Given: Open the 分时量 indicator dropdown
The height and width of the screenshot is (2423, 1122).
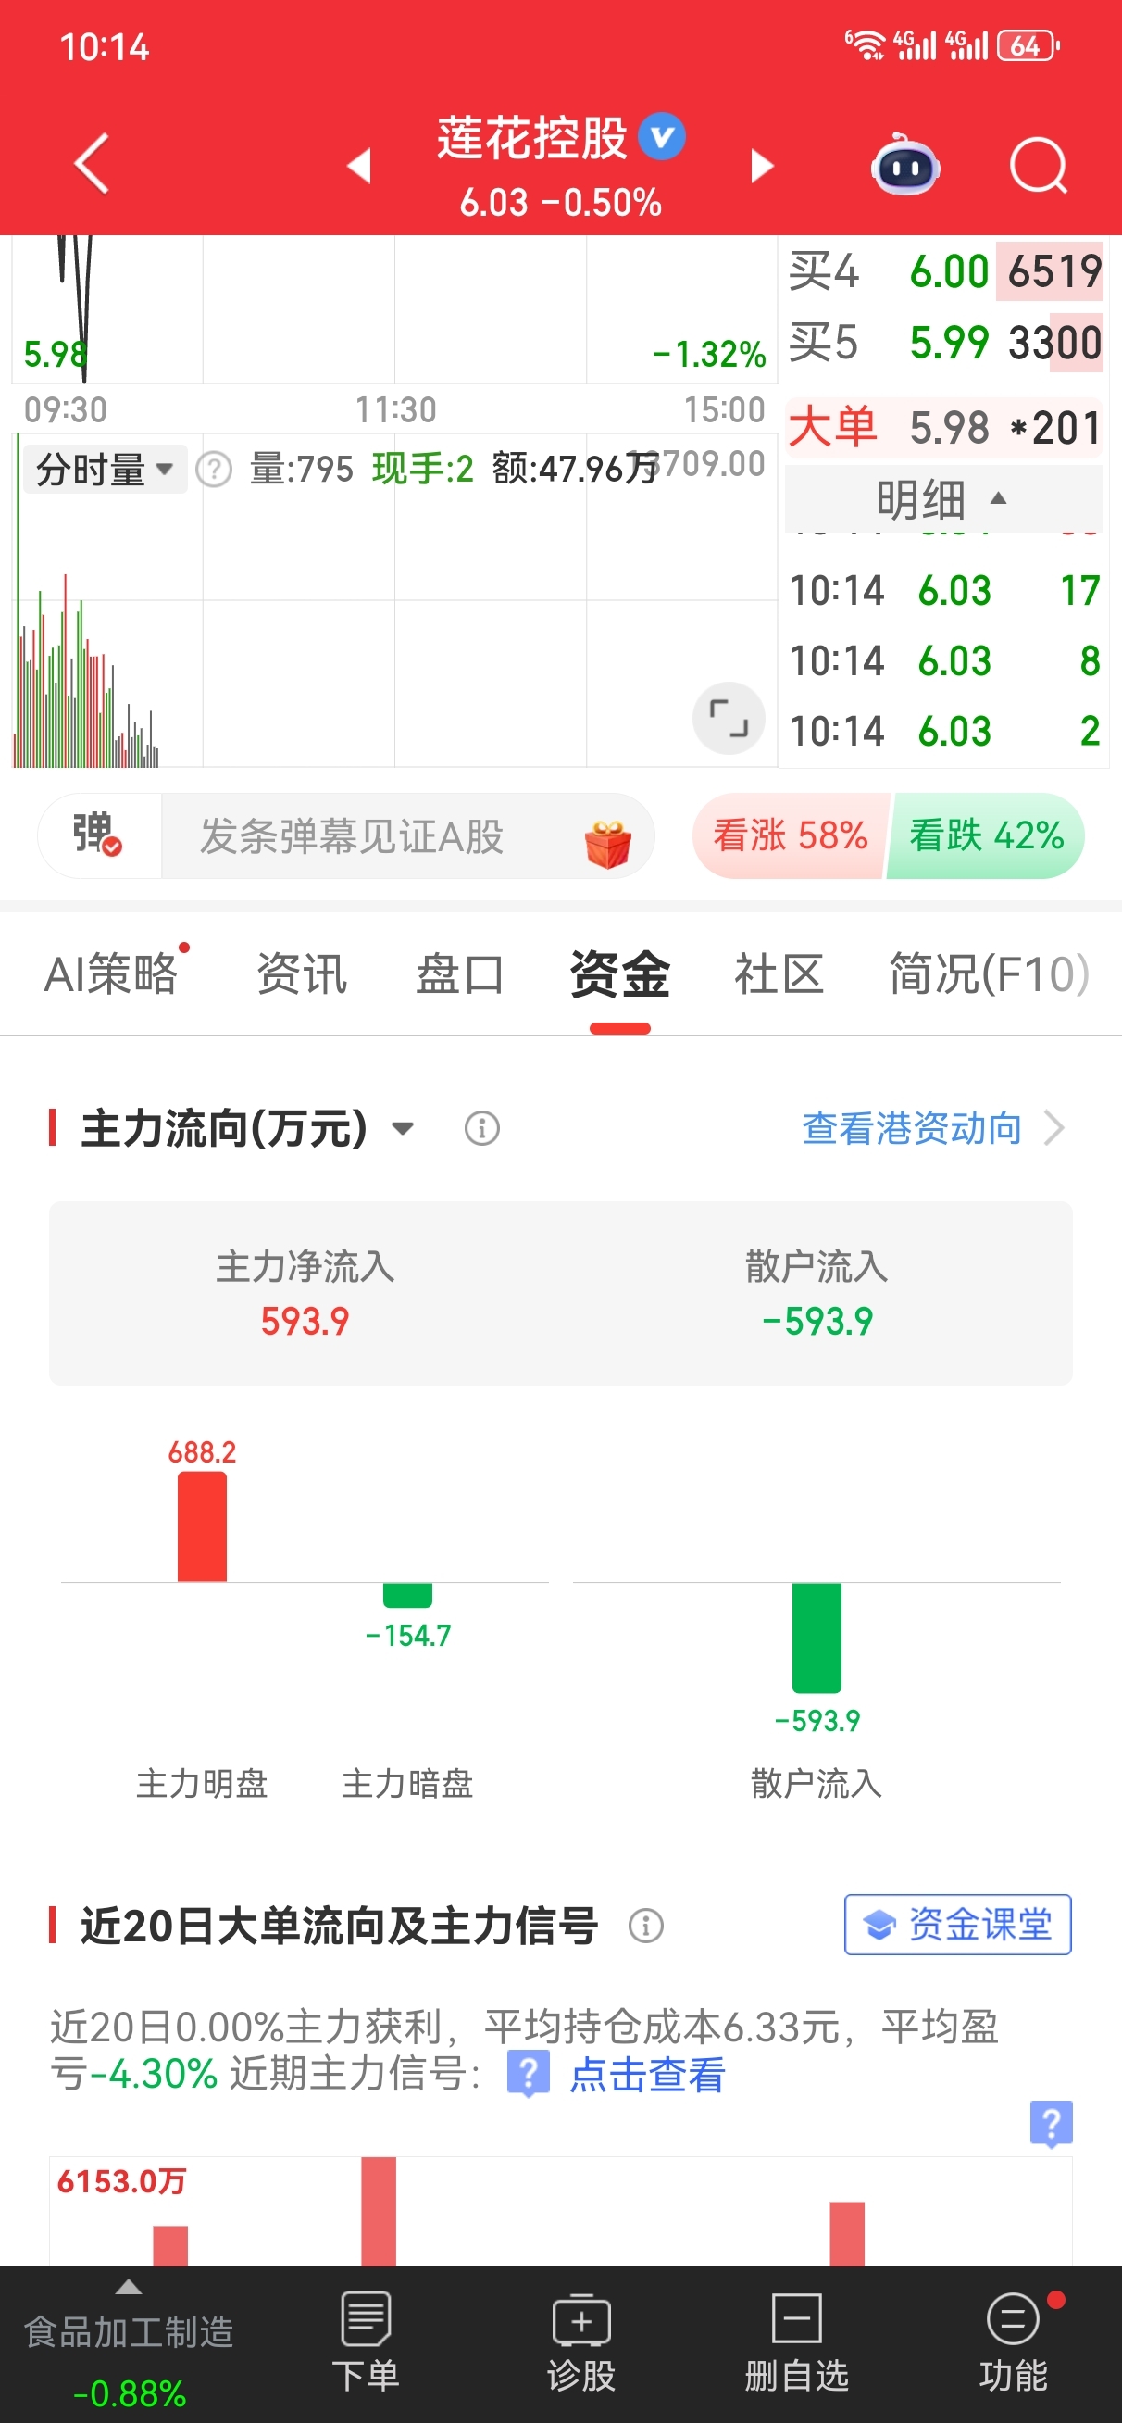Looking at the screenshot, I should [106, 469].
